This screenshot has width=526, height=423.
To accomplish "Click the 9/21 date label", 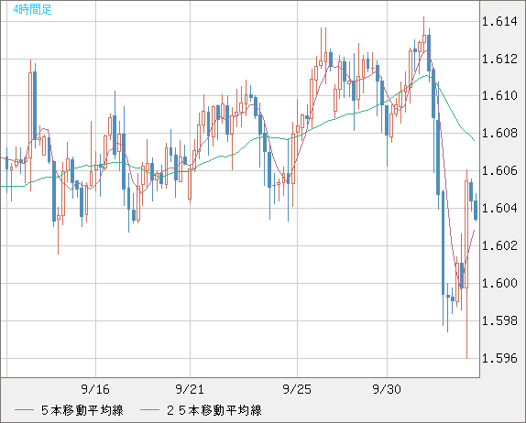I will tap(190, 389).
